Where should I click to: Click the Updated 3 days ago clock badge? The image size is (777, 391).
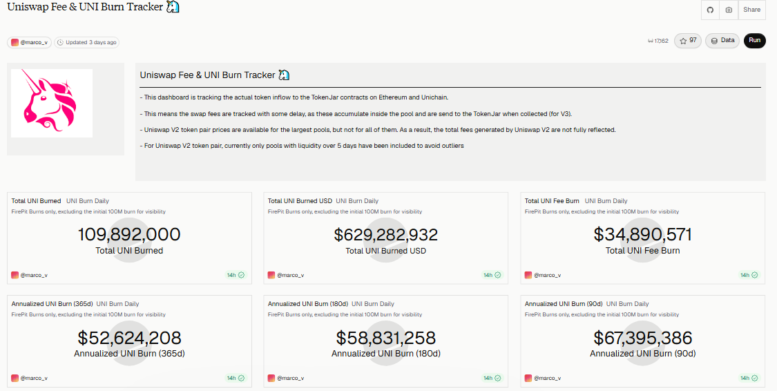tap(87, 43)
